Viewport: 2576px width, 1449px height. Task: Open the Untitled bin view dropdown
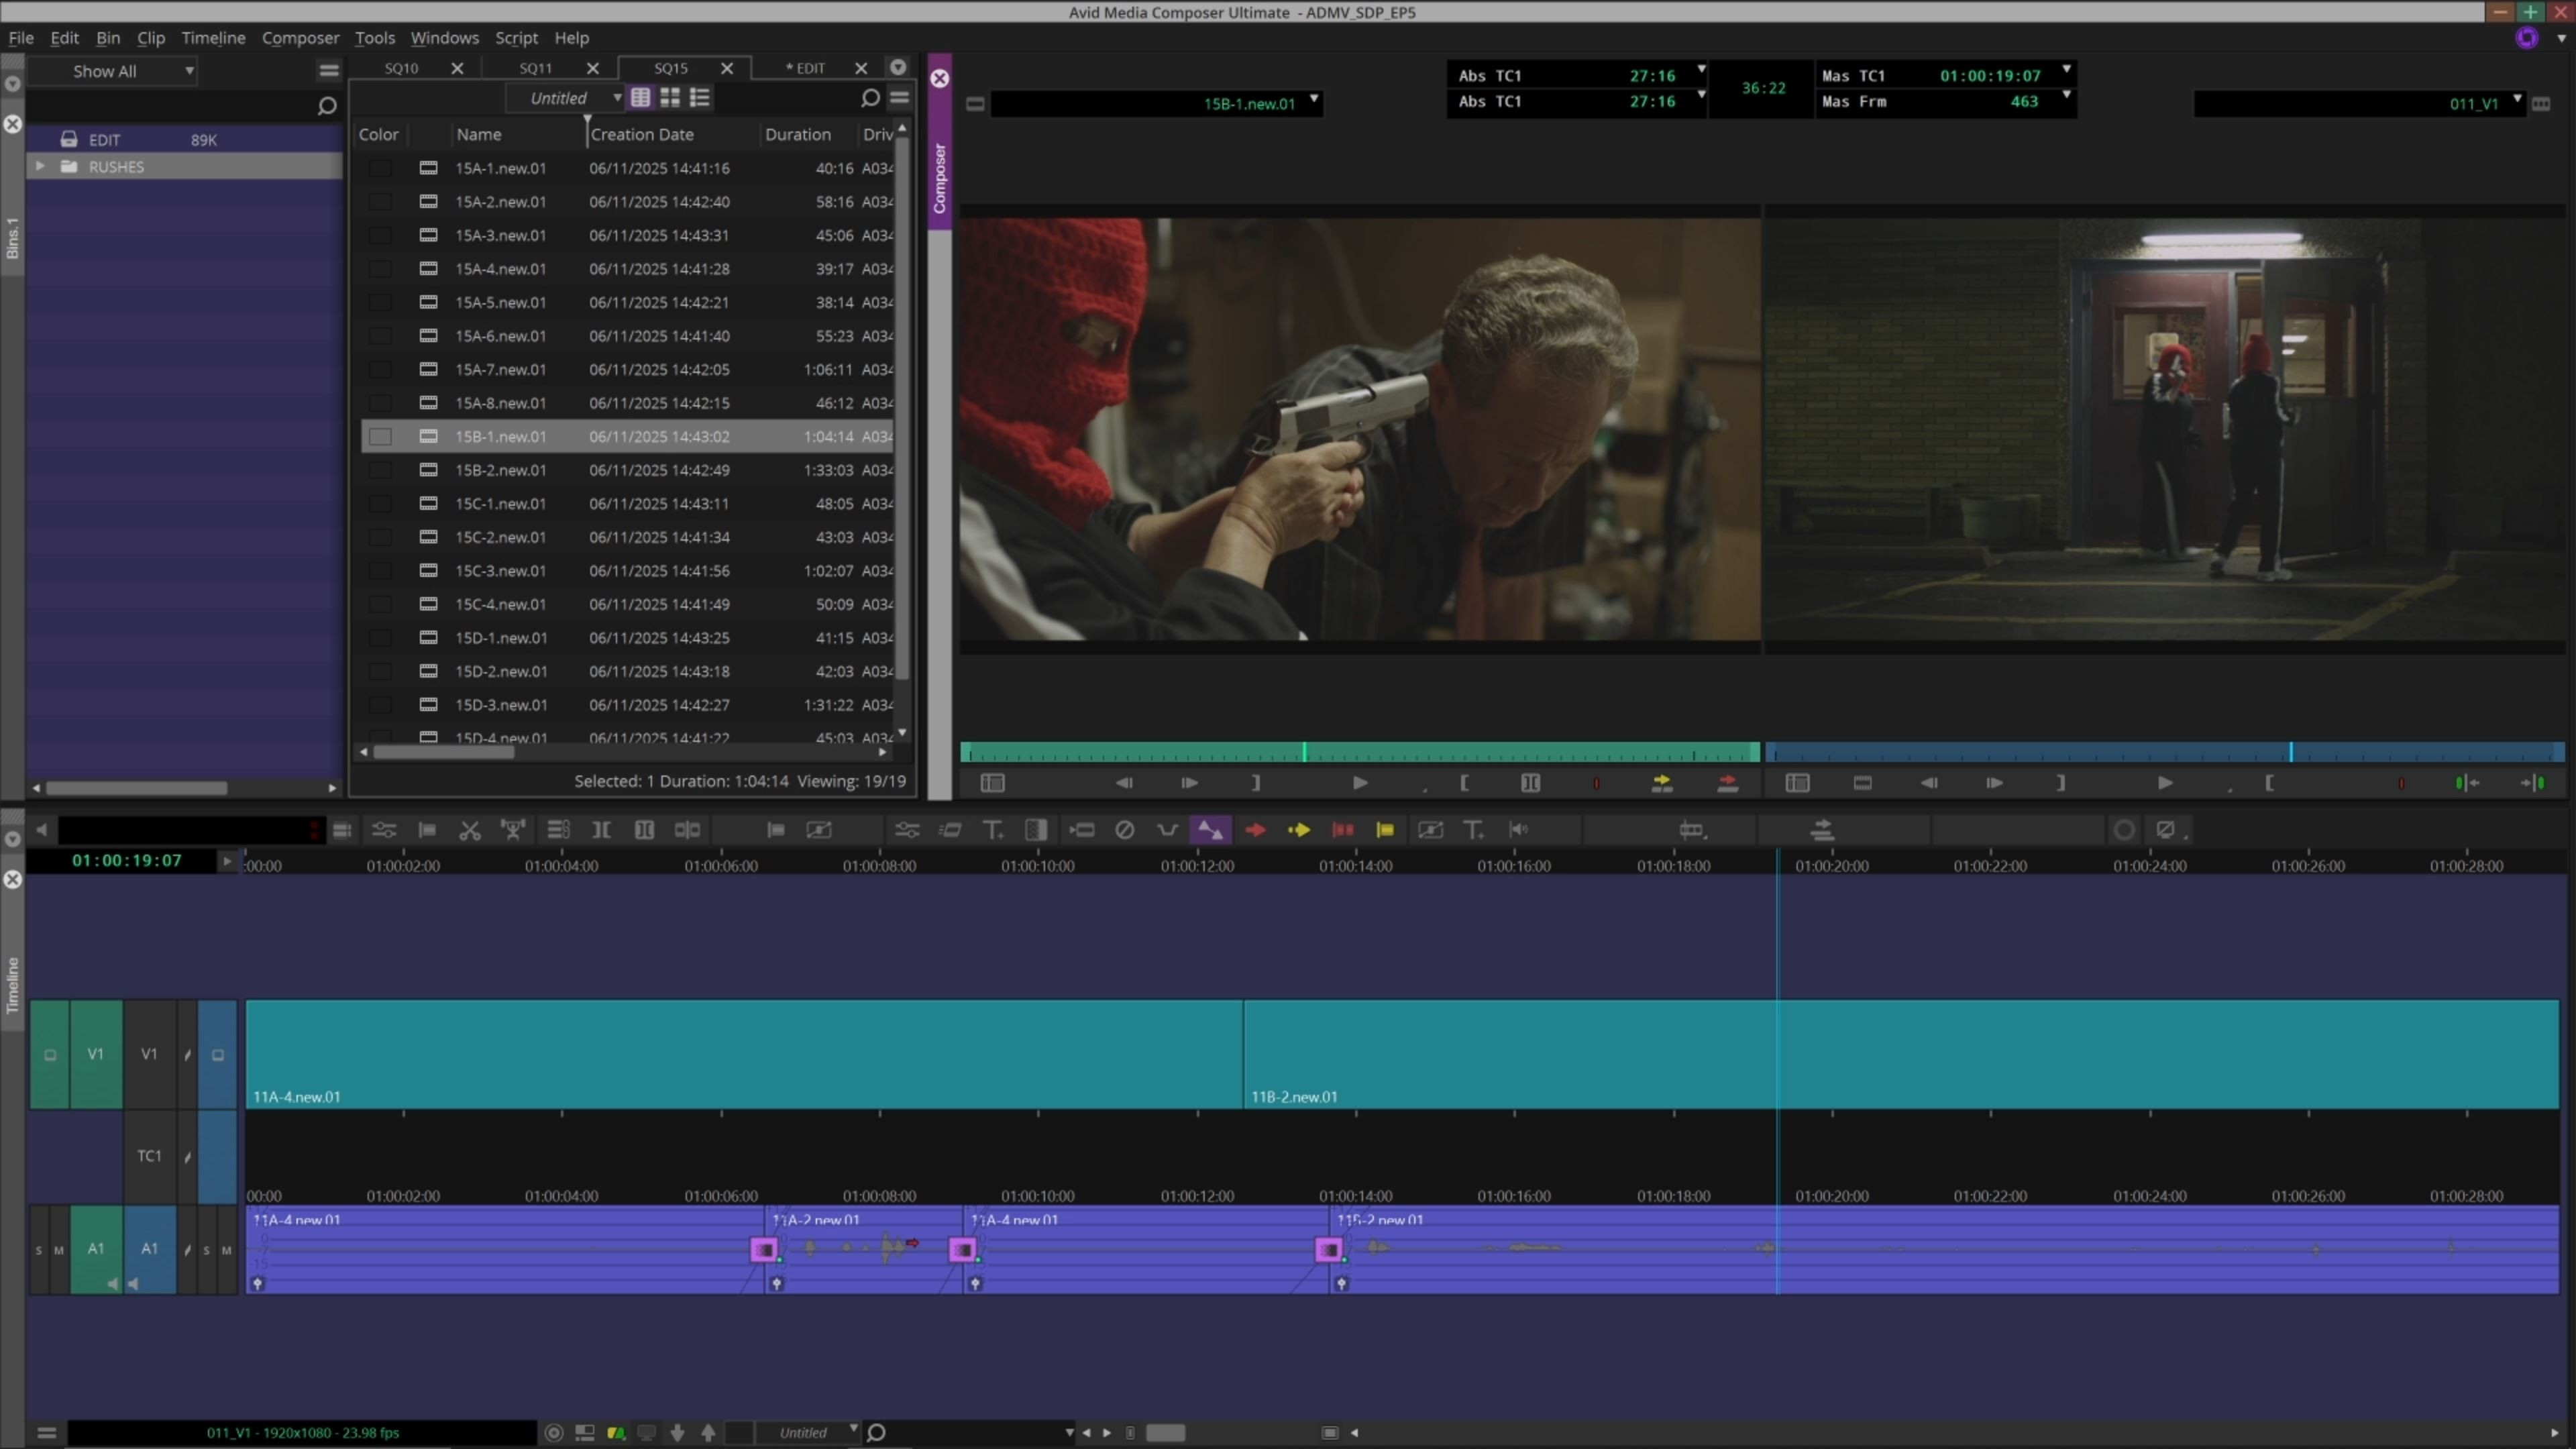(617, 98)
